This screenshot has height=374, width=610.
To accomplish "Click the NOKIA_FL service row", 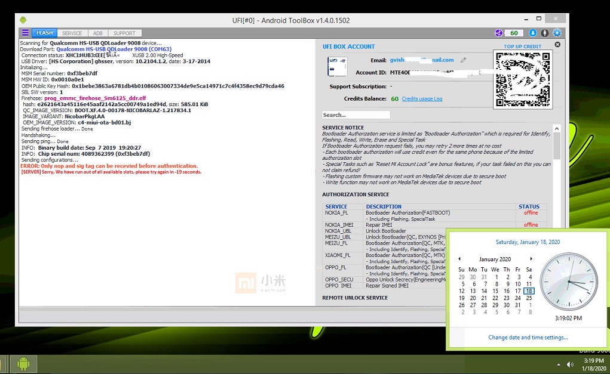I will 434,215.
